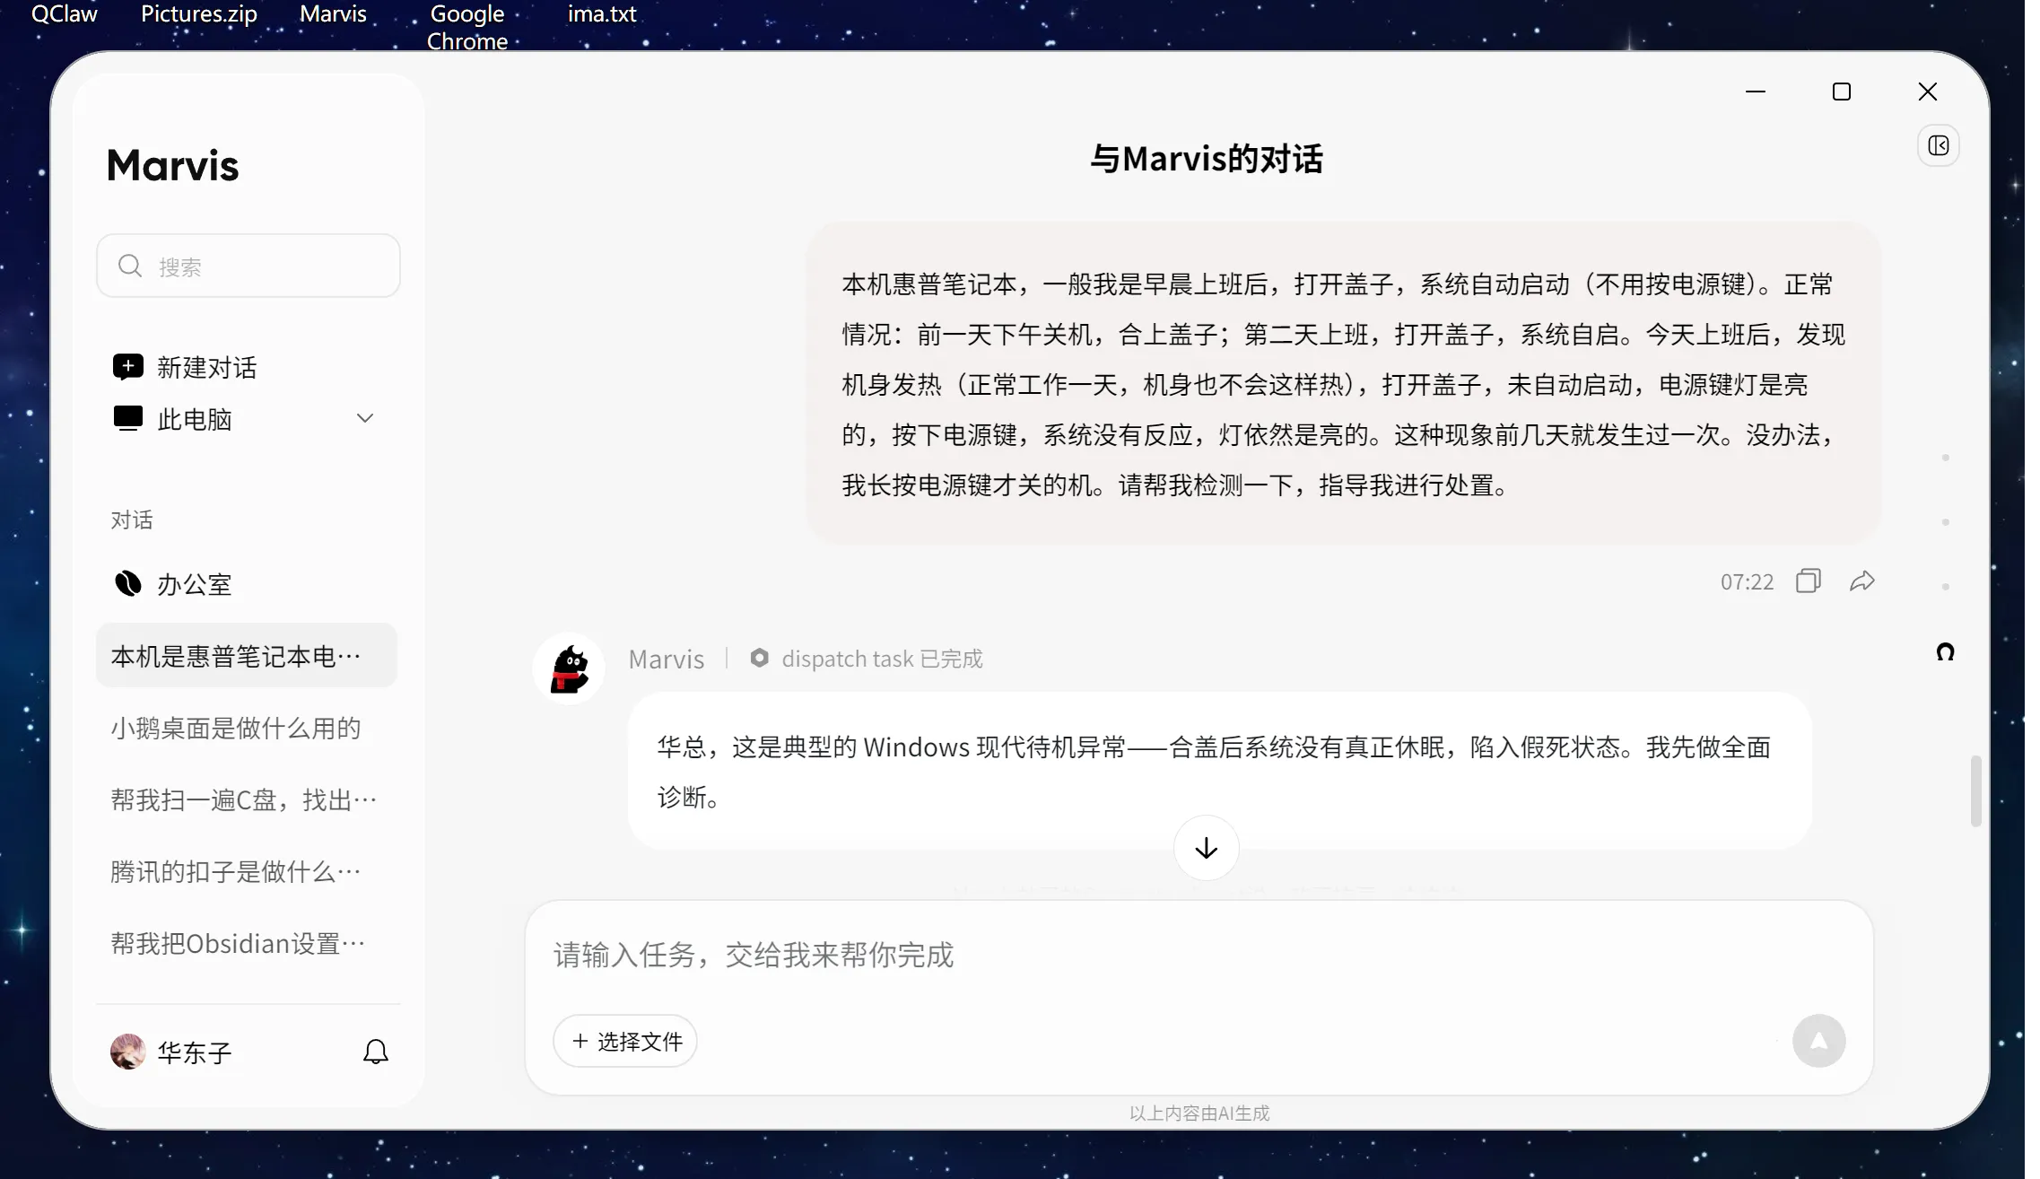2040x1179 pixels.
Task: Jump to latest with down-arrow button
Action: tap(1207, 848)
